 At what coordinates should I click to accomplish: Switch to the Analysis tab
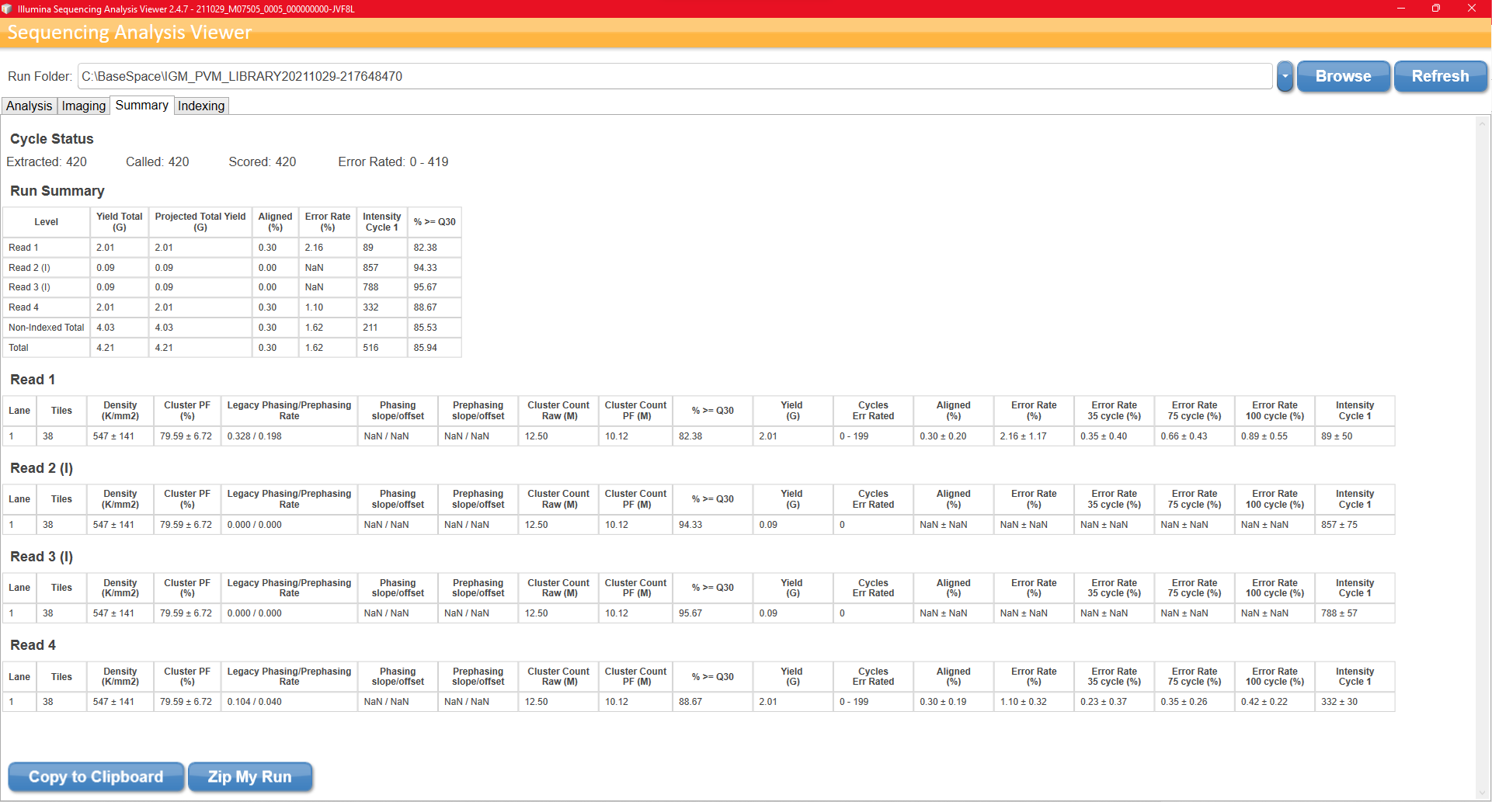point(30,106)
